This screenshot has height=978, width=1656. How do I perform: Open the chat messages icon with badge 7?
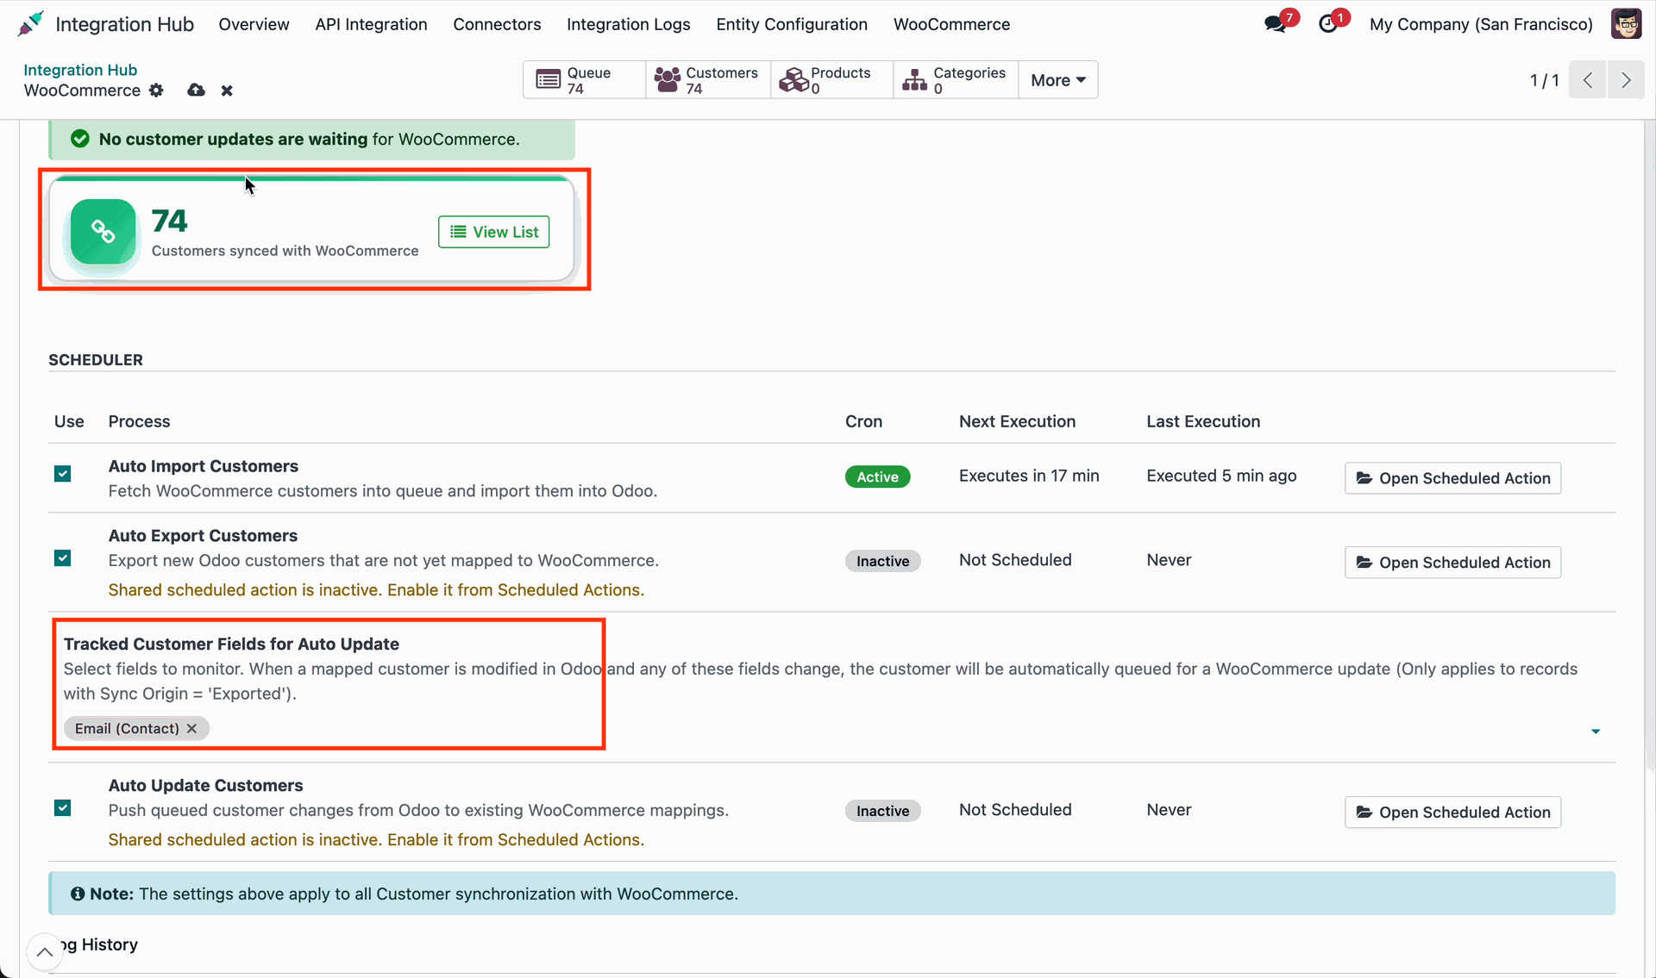coord(1276,24)
